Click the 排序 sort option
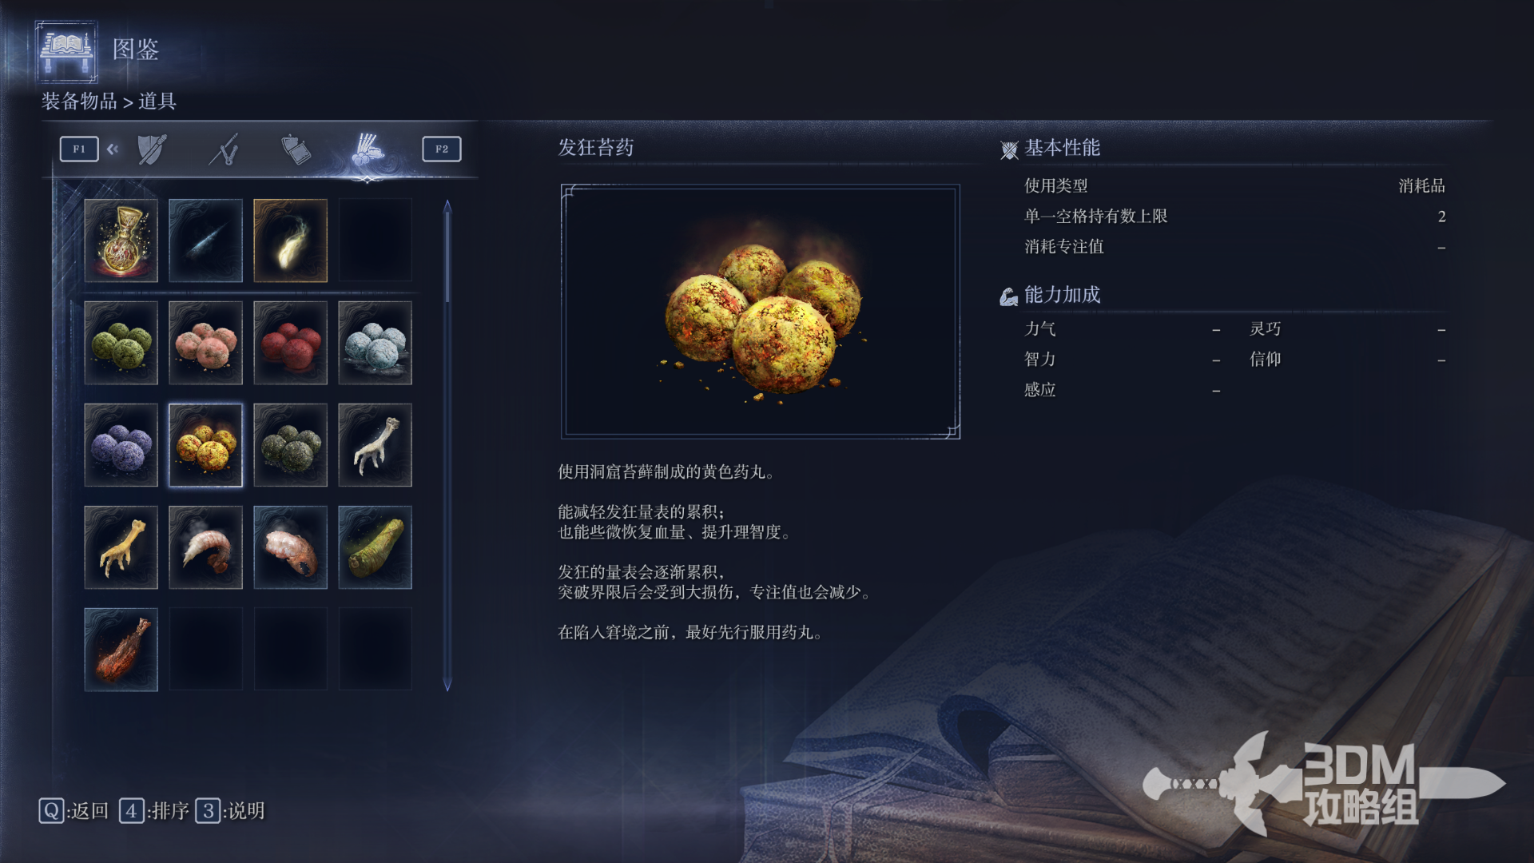This screenshot has height=863, width=1534. click(154, 811)
